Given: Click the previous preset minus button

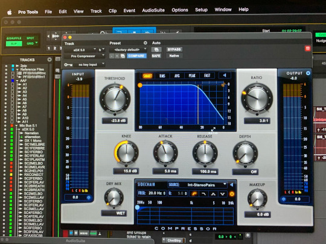Looking at the screenshot, I should (x=112, y=56).
